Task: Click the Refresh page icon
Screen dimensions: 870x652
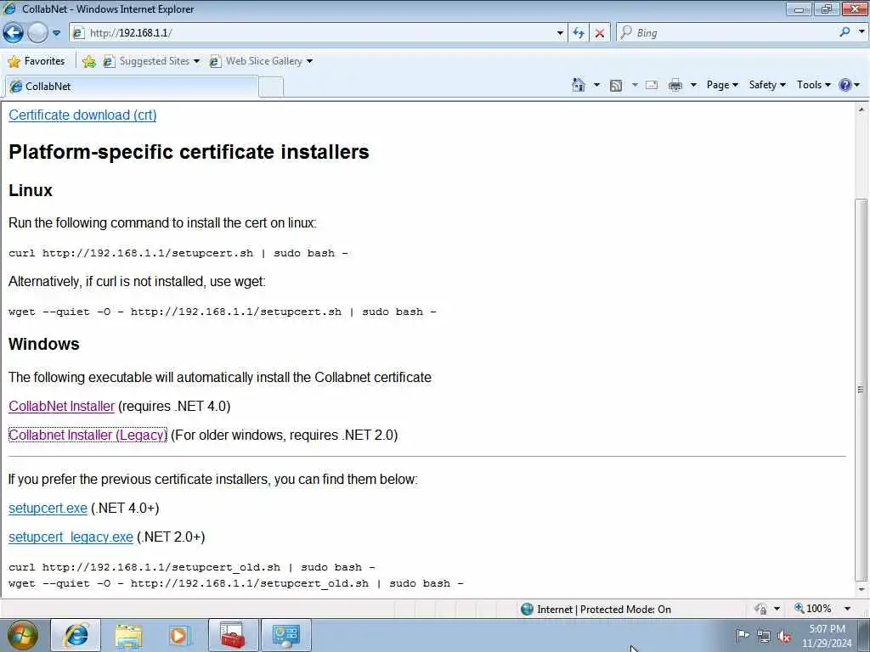Action: (x=579, y=33)
